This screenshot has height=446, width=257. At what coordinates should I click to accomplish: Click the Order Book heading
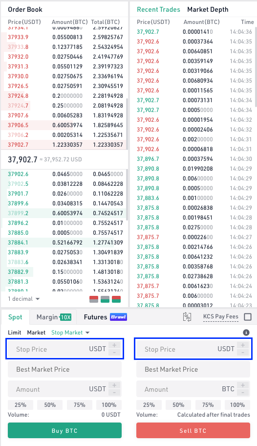tap(25, 9)
